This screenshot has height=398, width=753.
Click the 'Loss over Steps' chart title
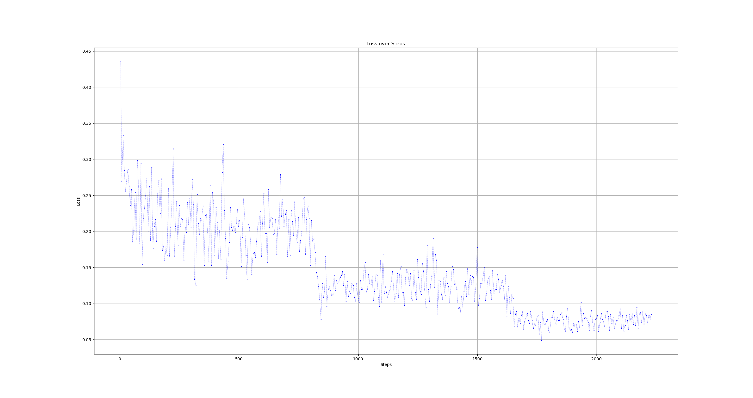pos(386,44)
